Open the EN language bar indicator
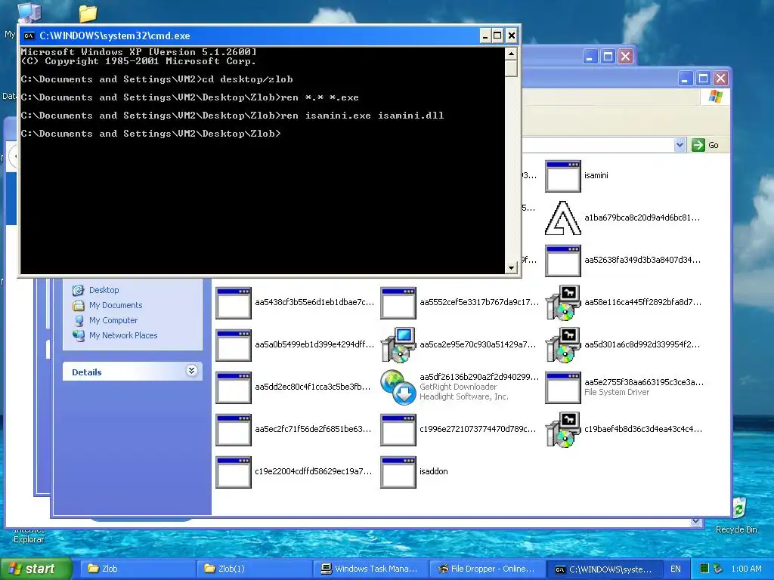Image resolution: width=774 pixels, height=580 pixels. coord(676,569)
